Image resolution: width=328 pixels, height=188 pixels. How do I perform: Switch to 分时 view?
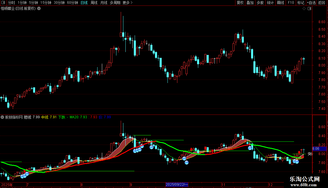point(11,3)
